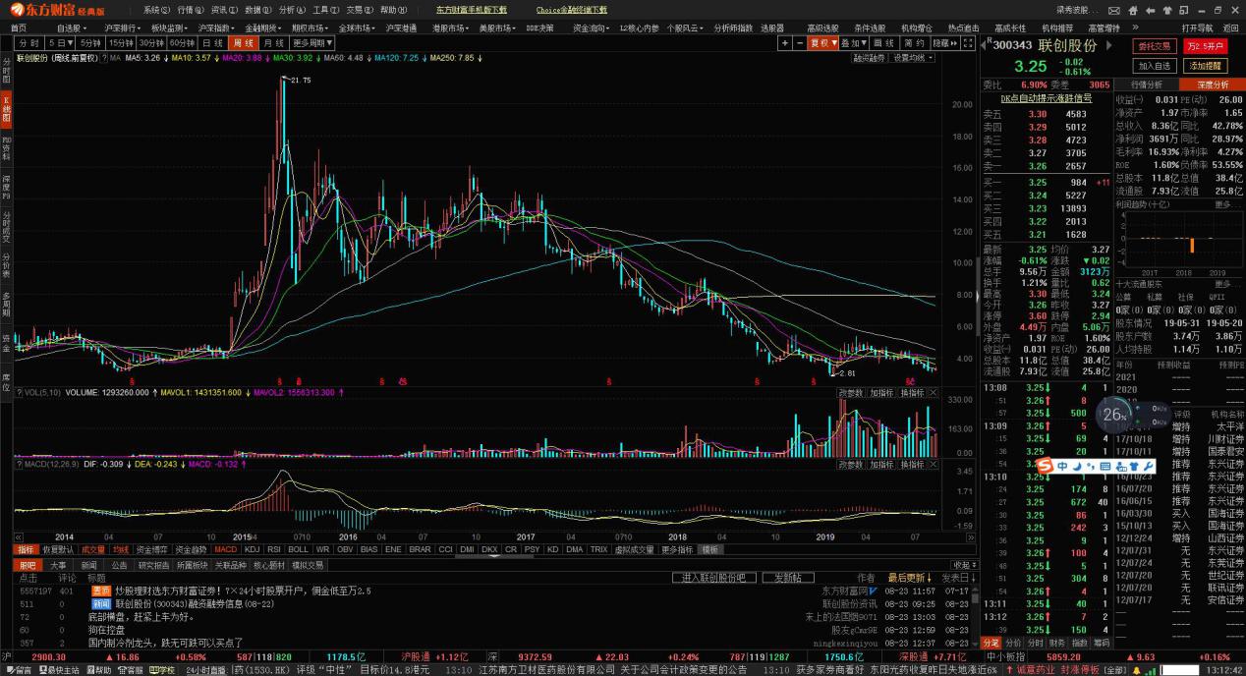This screenshot has width=1246, height=676.
Task: Open the 工具(T) menu
Action: (326, 10)
